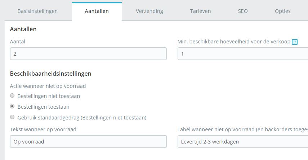This screenshot has height=160, width=308.
Task: Focus the minimum sale quantity input field
Action: point(242,54)
